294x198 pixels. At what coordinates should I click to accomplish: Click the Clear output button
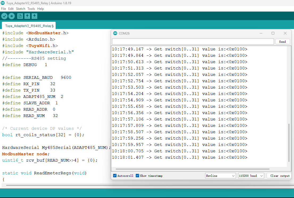(280, 176)
